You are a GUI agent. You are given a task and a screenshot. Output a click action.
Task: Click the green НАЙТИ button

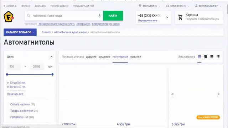pyautogui.click(x=113, y=16)
